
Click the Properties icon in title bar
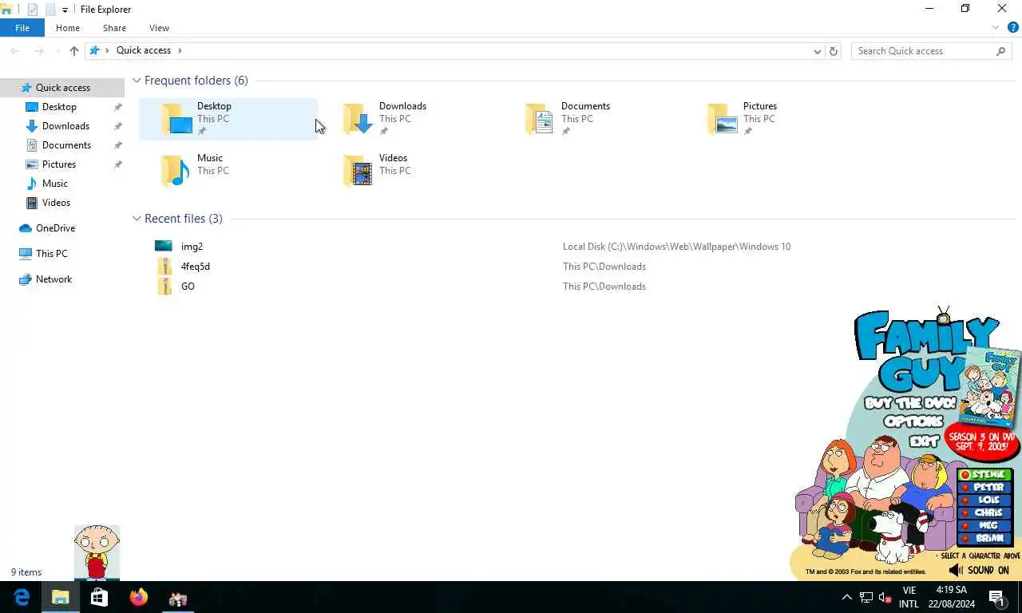[33, 10]
